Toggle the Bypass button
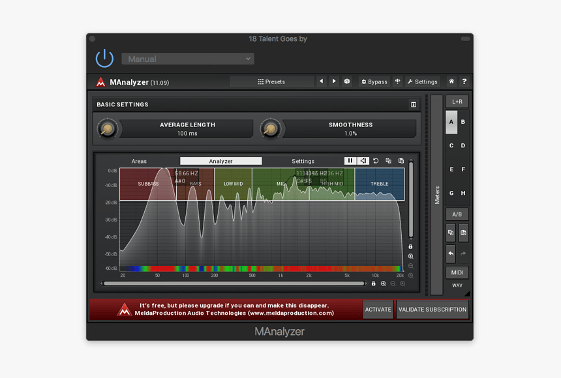The image size is (561, 378). click(374, 81)
